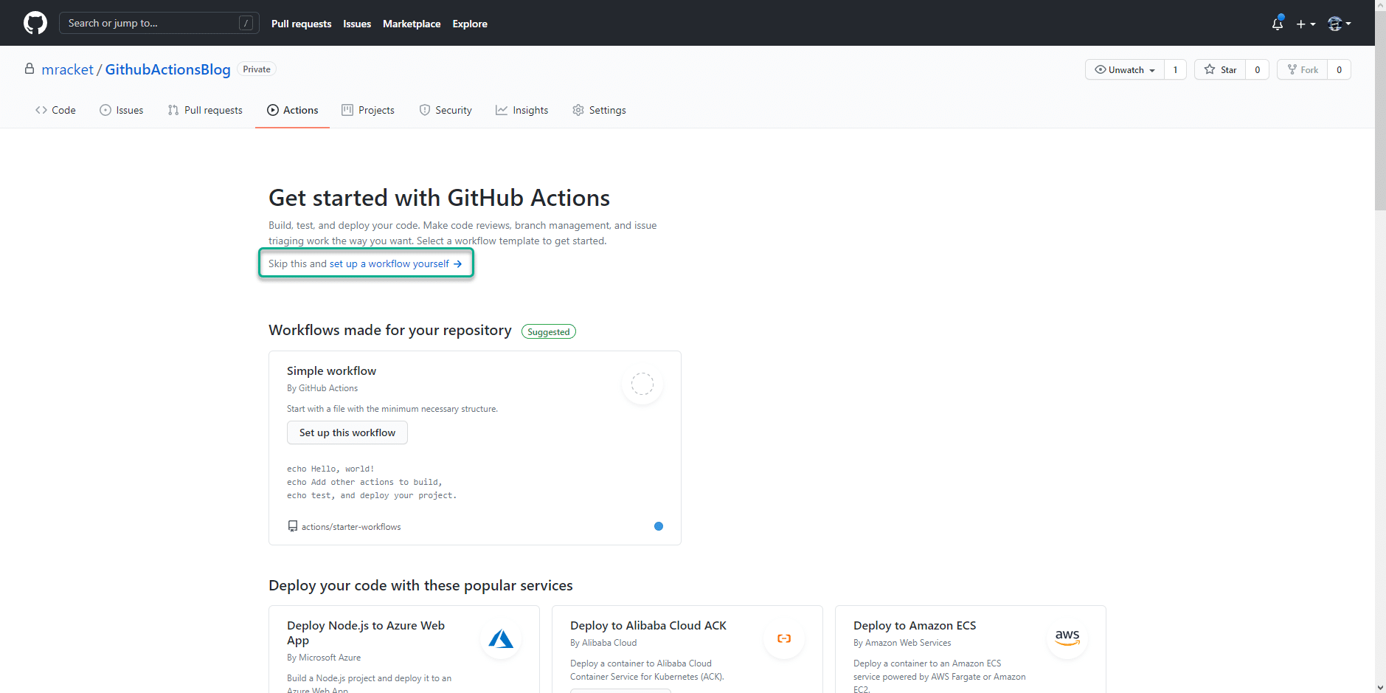Click the private lock icon by repo name
The height and width of the screenshot is (693, 1386).
pos(30,69)
